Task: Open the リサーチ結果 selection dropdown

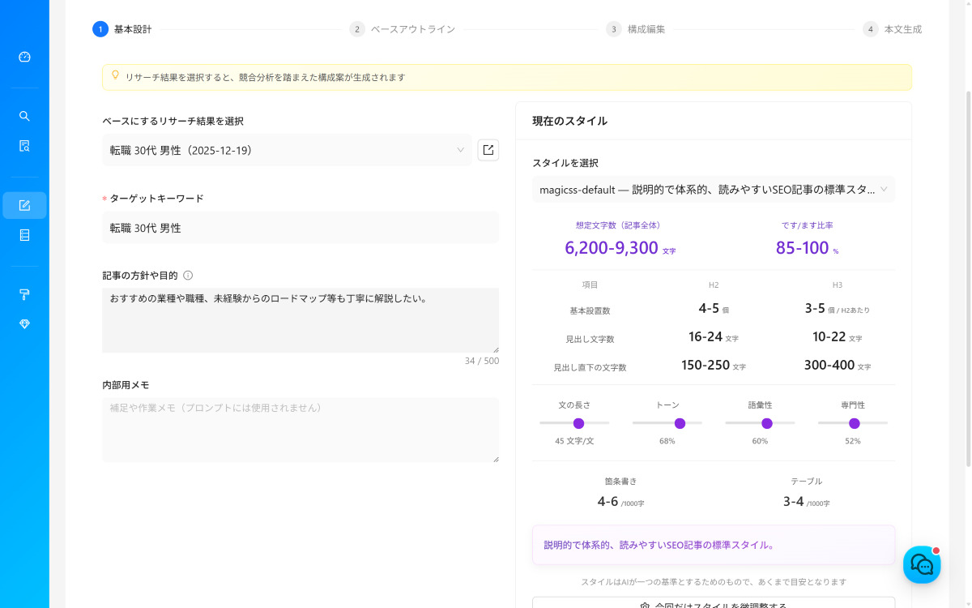Action: click(288, 150)
